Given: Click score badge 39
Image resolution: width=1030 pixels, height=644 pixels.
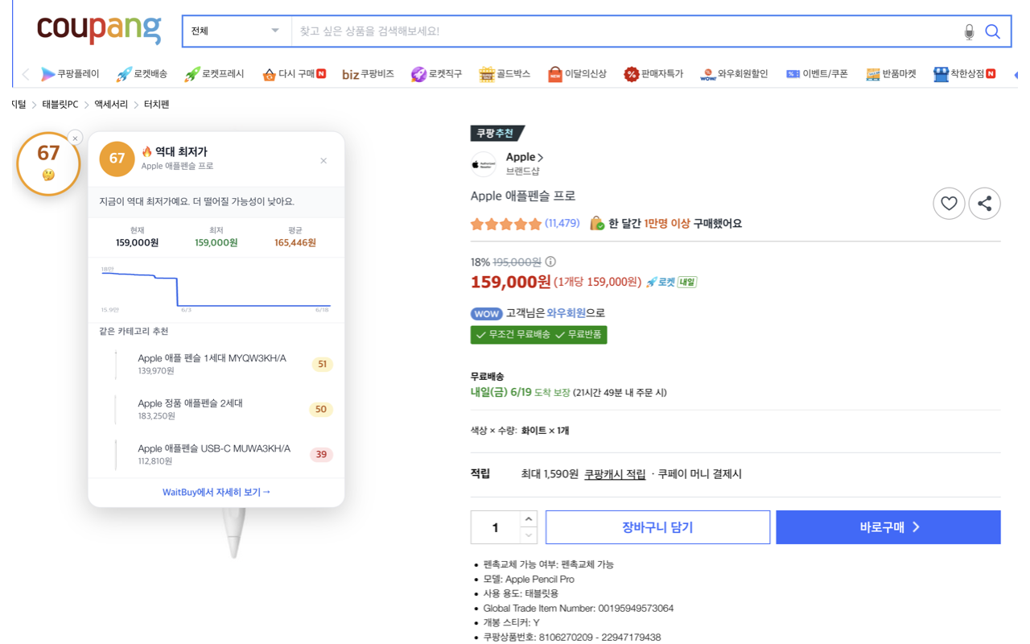Looking at the screenshot, I should click(321, 454).
